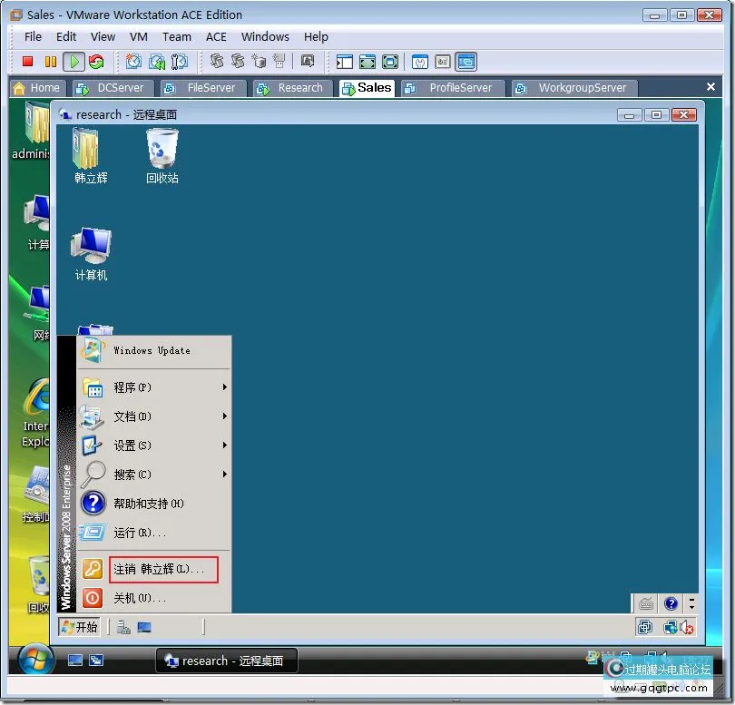
Task: Toggle the Pause control in the toolbar
Action: [x=49, y=62]
